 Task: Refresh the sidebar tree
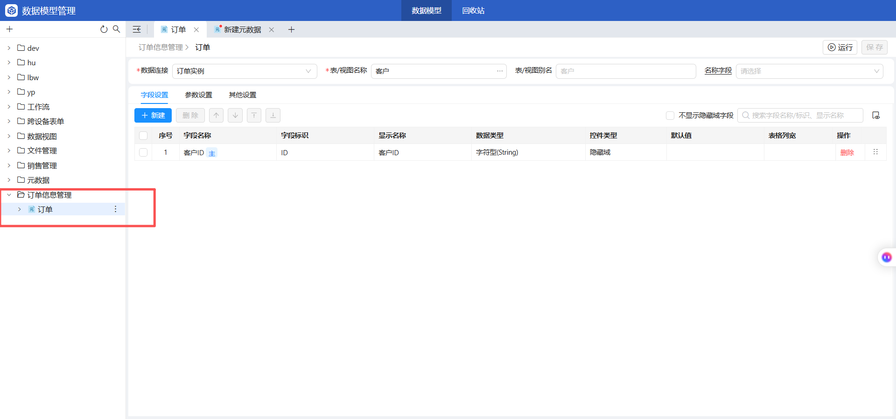(104, 29)
